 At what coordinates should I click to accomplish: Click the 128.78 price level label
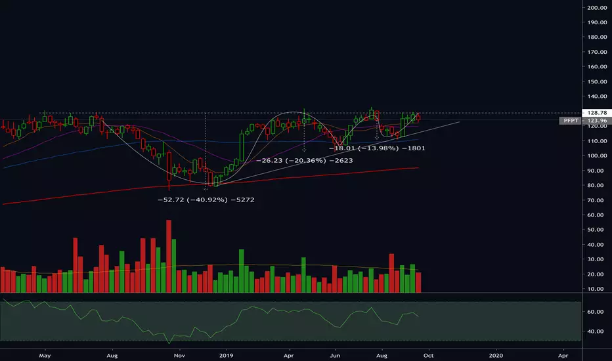point(597,113)
